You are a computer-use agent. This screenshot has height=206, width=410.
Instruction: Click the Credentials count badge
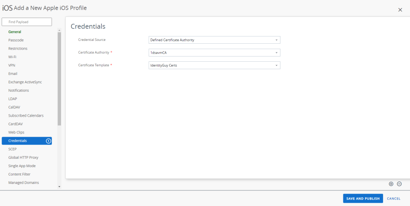pyautogui.click(x=49, y=141)
